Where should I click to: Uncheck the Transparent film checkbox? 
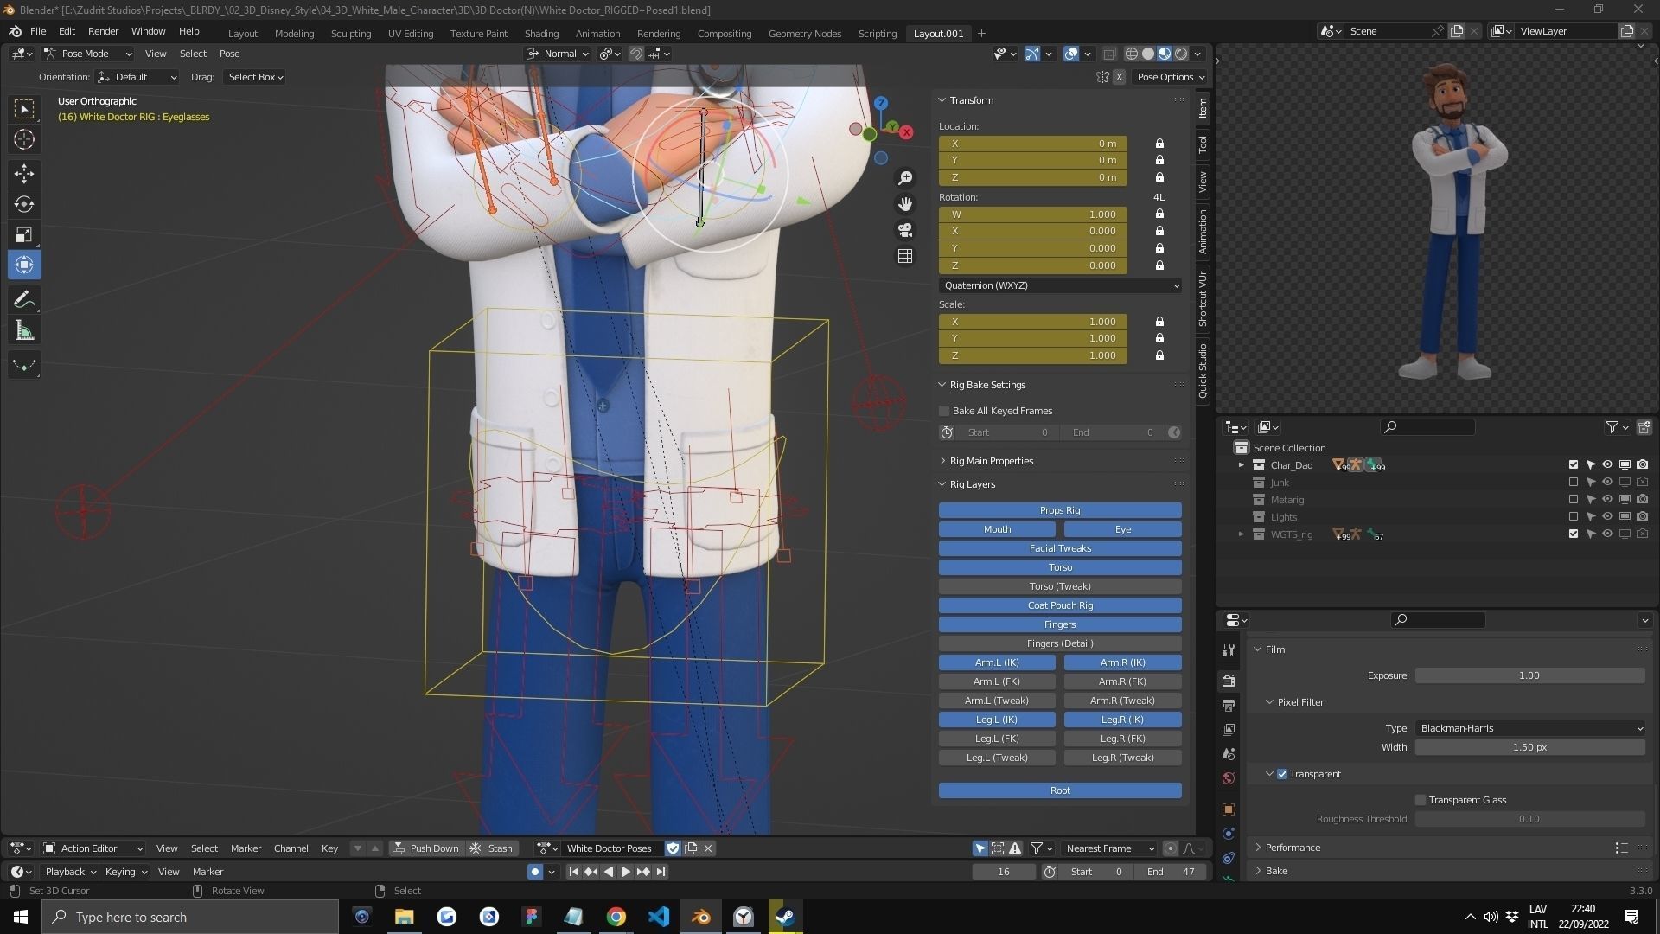tap(1282, 774)
